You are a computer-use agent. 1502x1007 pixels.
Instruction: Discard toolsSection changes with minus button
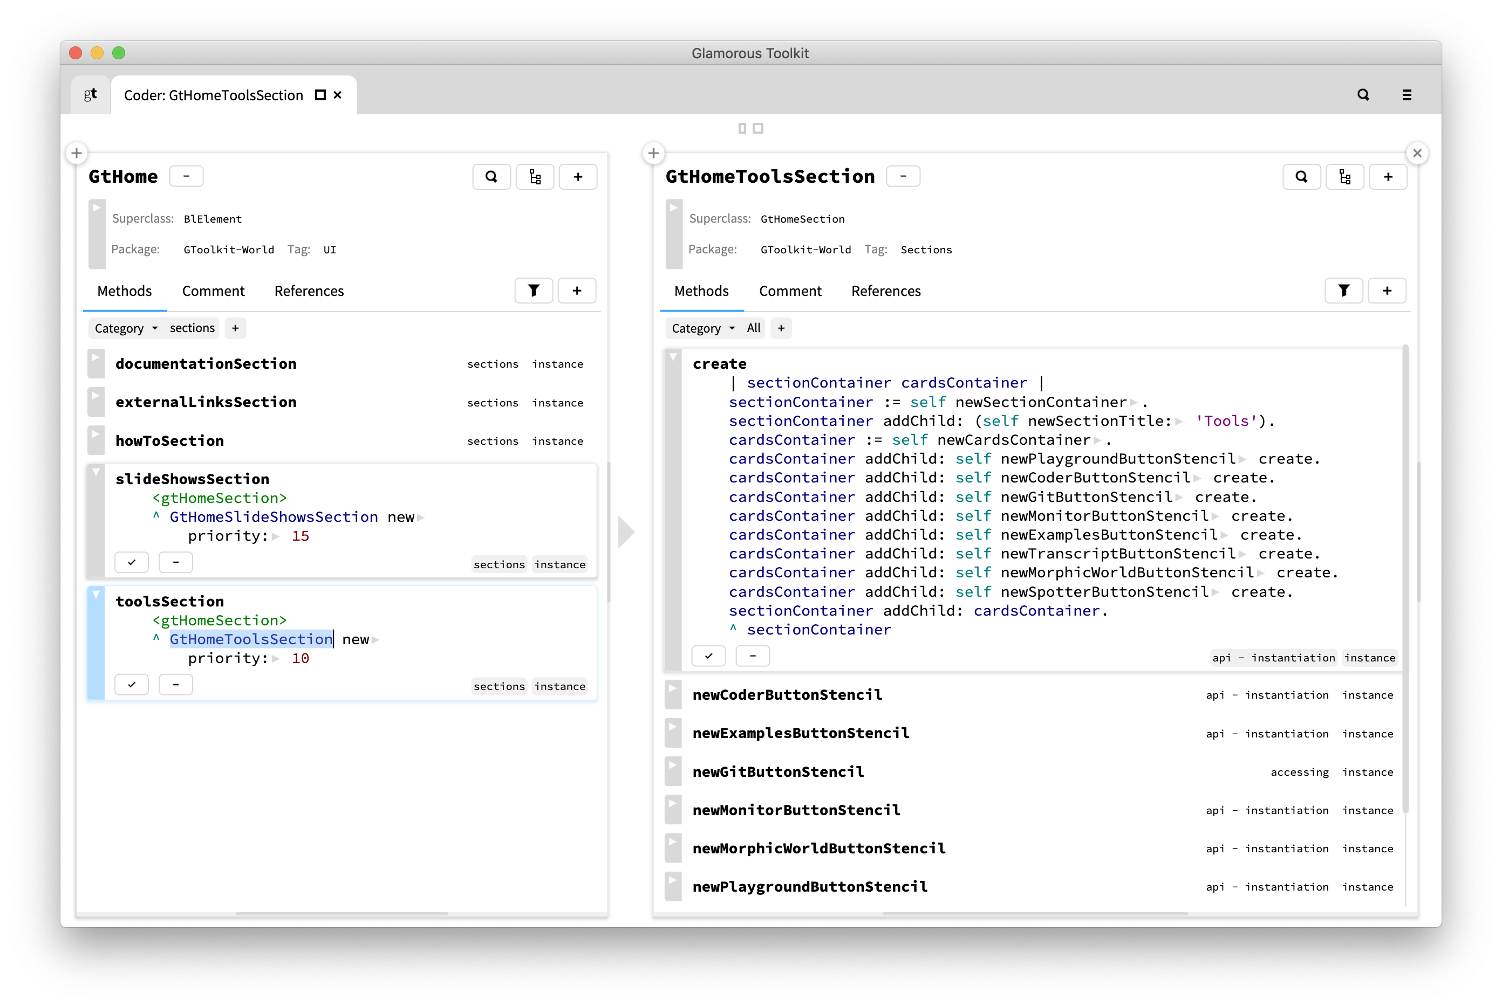175,685
